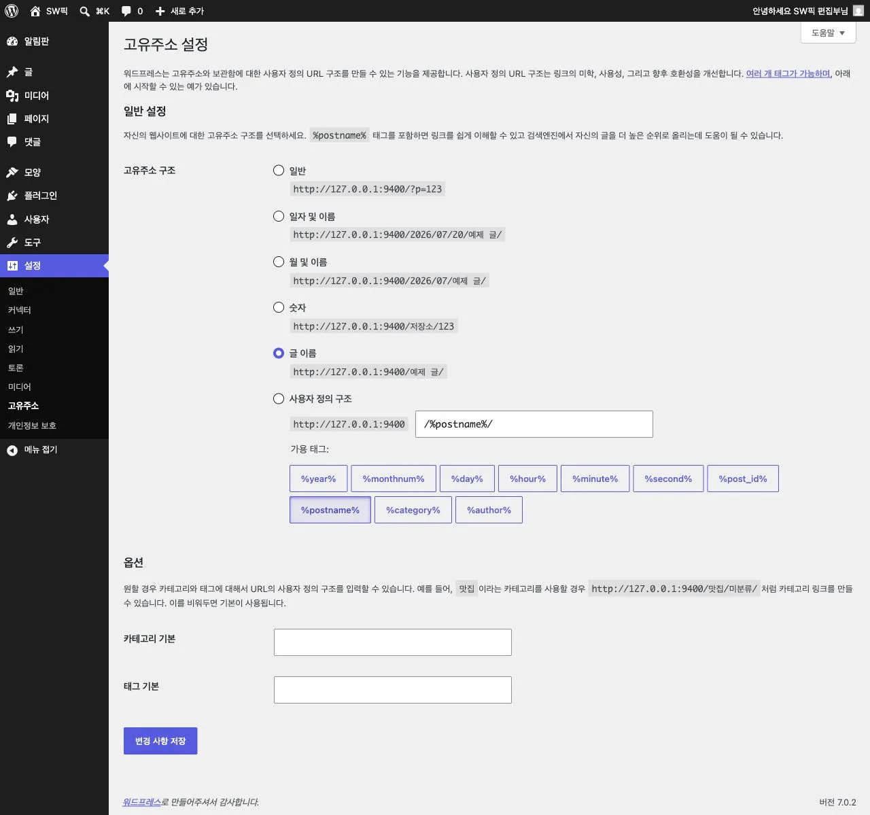Insert the %hour% tag button
The width and height of the screenshot is (870, 815).
click(x=527, y=479)
